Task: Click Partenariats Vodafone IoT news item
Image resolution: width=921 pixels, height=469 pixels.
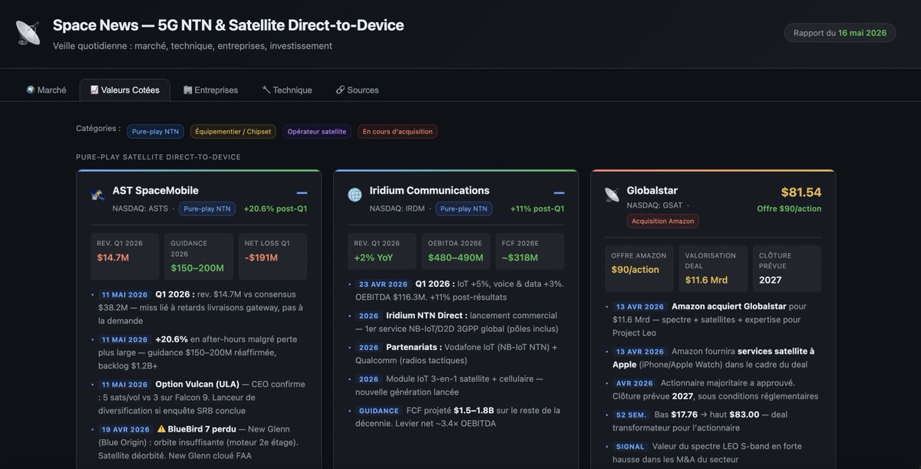Action: 458,353
